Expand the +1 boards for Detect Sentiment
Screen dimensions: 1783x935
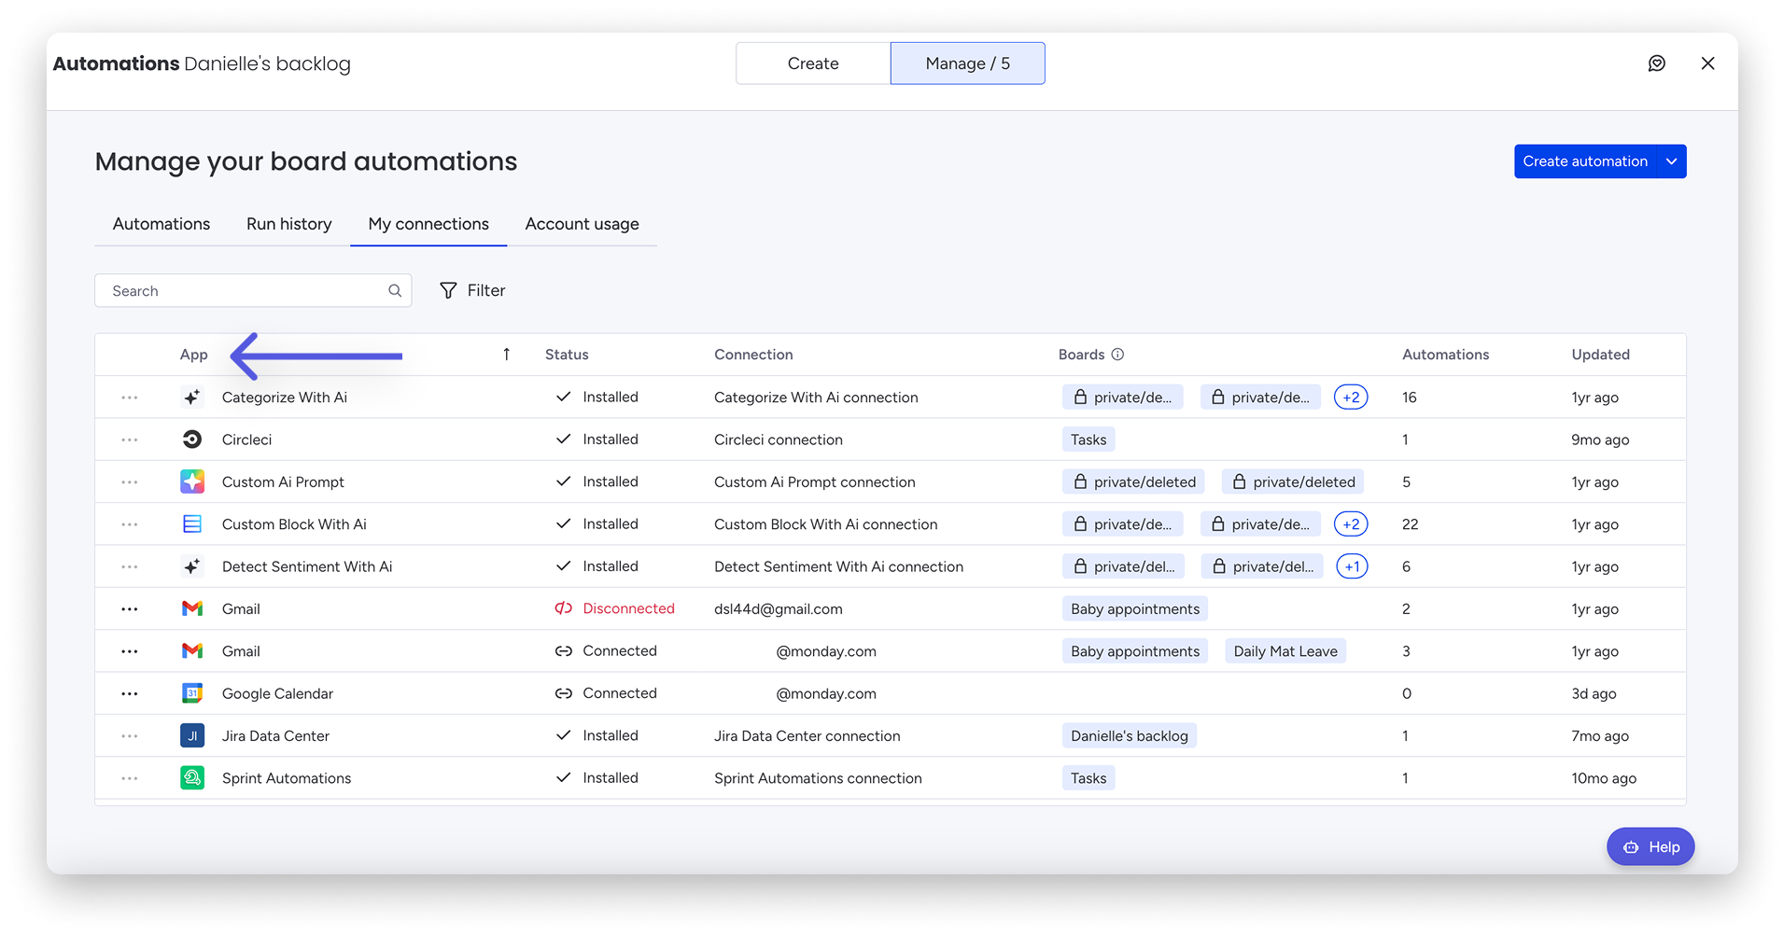tap(1352, 566)
